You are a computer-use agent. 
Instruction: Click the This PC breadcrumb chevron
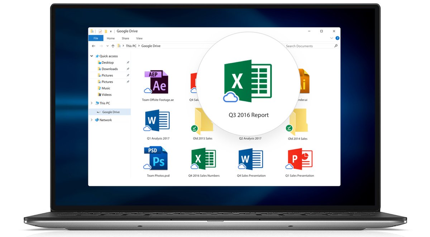139,46
